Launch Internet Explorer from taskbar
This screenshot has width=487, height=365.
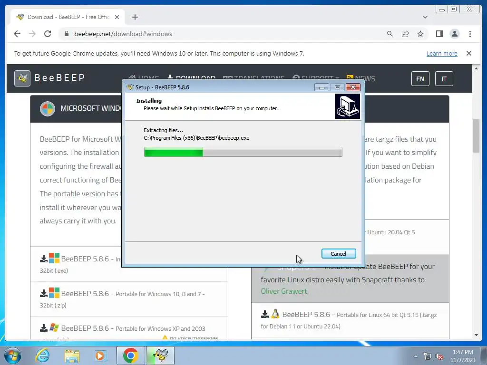pyautogui.click(x=42, y=355)
